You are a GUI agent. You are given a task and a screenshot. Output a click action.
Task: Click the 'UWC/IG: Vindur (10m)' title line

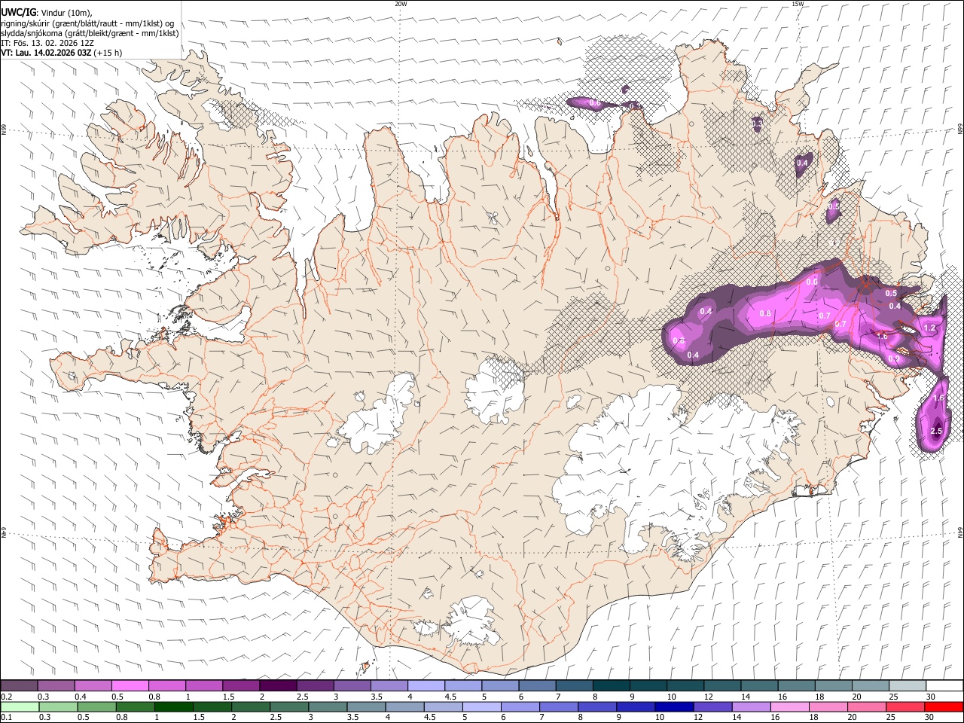46,13
